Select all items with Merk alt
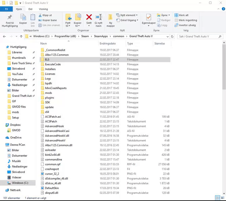 [182, 15]
